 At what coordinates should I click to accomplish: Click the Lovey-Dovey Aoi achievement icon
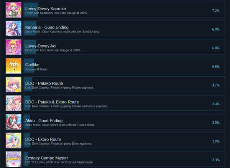click(13, 47)
